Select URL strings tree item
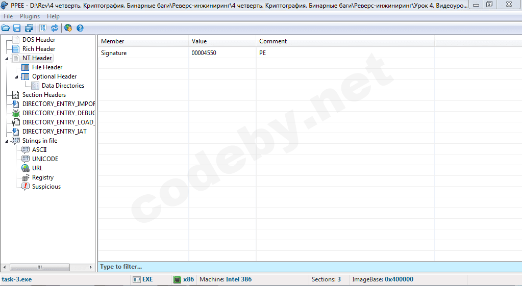 pyautogui.click(x=37, y=168)
